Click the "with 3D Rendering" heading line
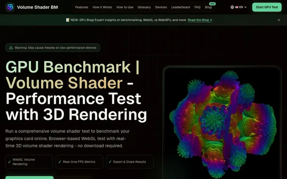The width and height of the screenshot is (287, 179). (76, 115)
